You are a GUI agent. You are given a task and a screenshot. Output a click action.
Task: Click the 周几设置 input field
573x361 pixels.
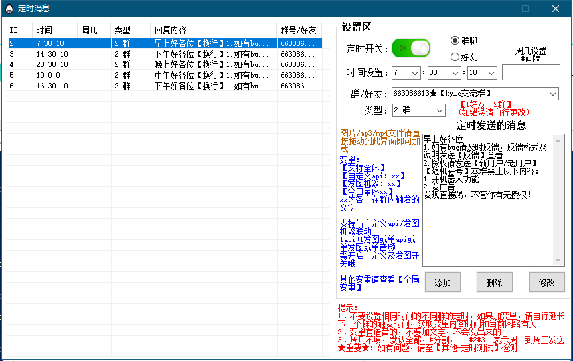(x=531, y=72)
